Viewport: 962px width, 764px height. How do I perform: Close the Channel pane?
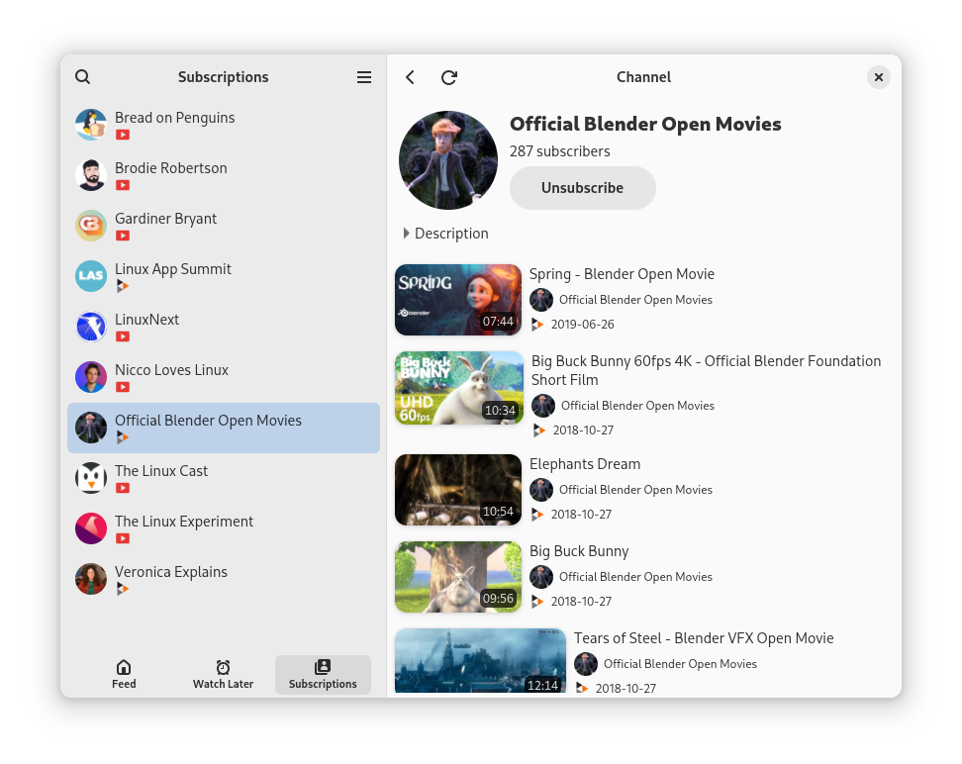(x=879, y=77)
